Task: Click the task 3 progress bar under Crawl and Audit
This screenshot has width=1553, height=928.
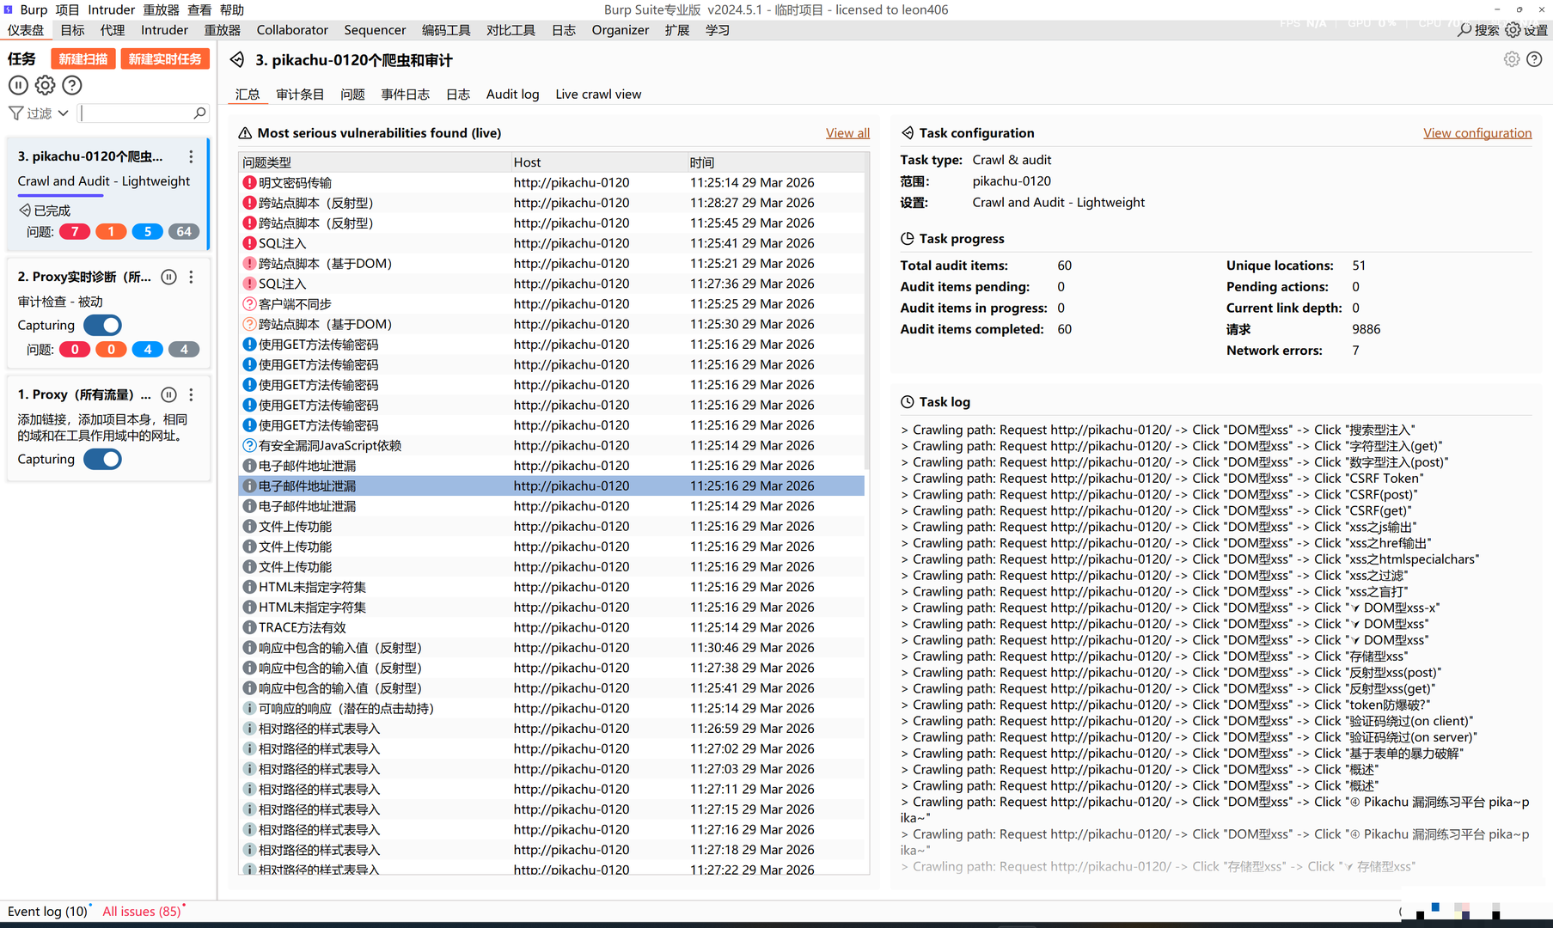Action: (60, 196)
